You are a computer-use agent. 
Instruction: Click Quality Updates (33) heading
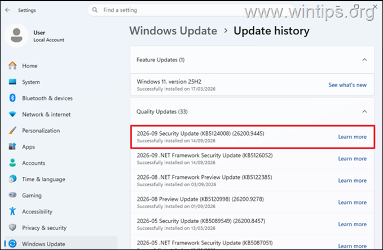coord(162,111)
